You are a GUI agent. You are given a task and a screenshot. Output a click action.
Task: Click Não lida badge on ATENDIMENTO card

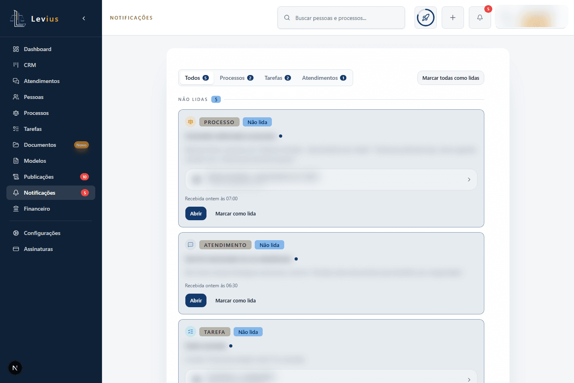click(x=269, y=245)
